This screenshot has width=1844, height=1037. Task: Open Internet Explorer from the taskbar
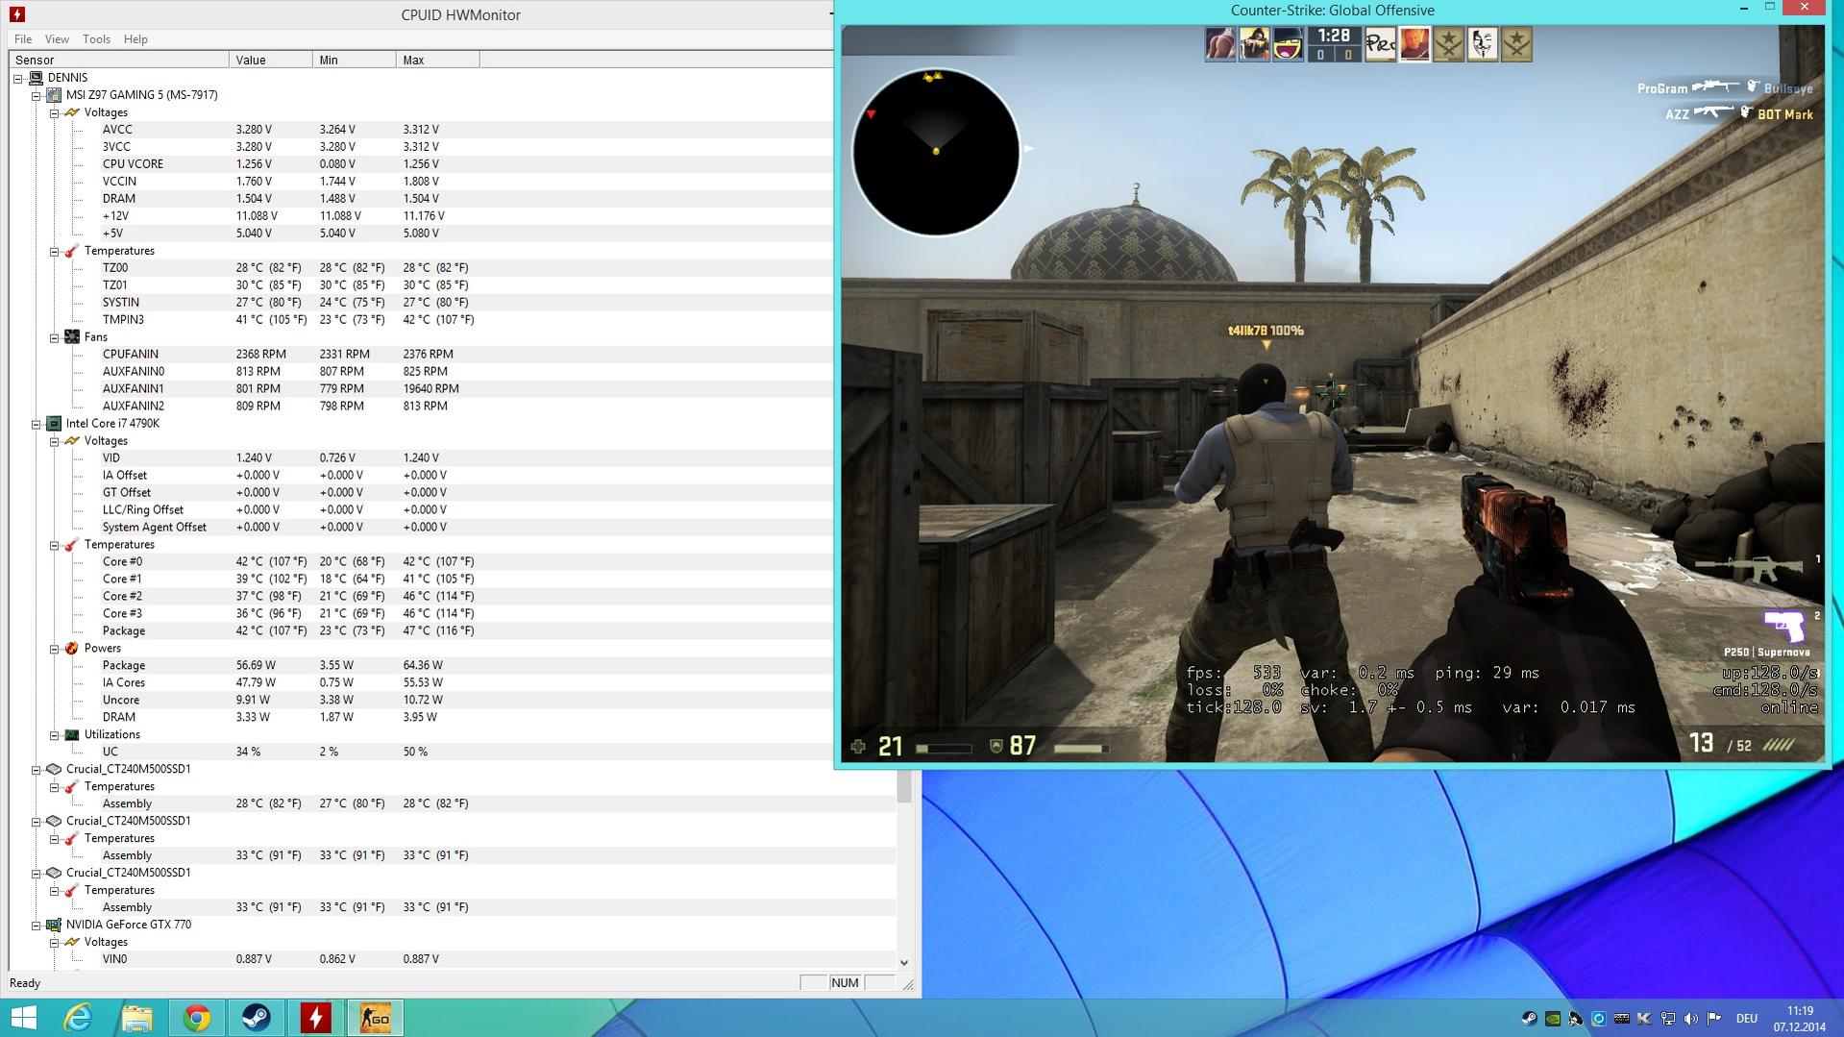pos(78,1017)
